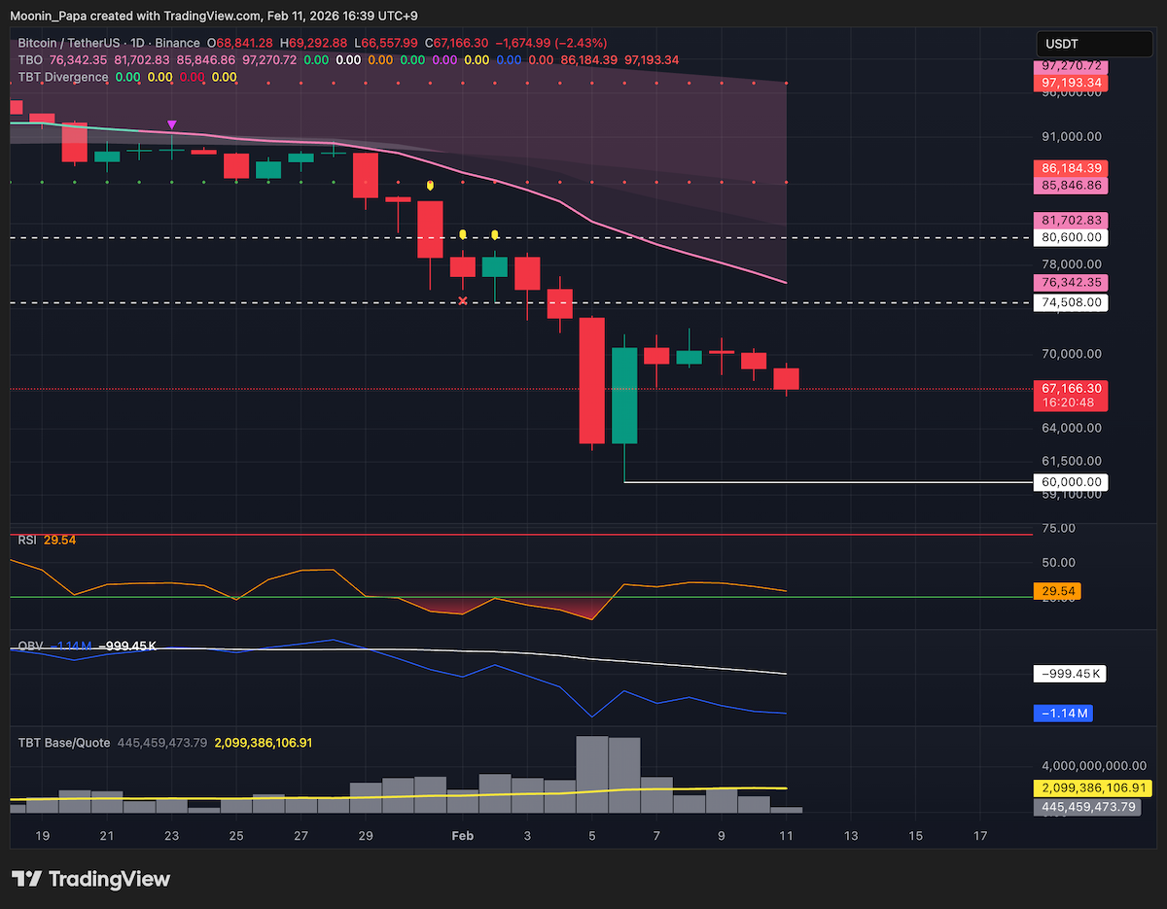Click the 50.00 RSI axis value
The width and height of the screenshot is (1167, 909).
[x=1058, y=562]
